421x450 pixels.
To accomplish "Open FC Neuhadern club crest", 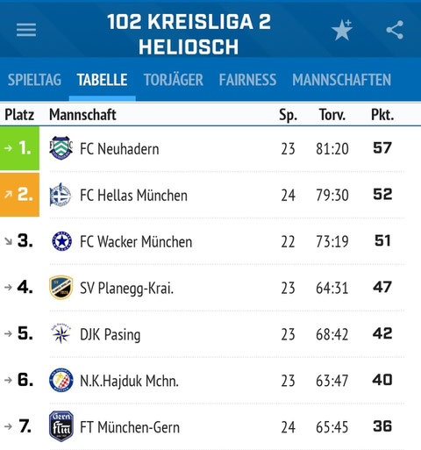I will click(x=61, y=148).
